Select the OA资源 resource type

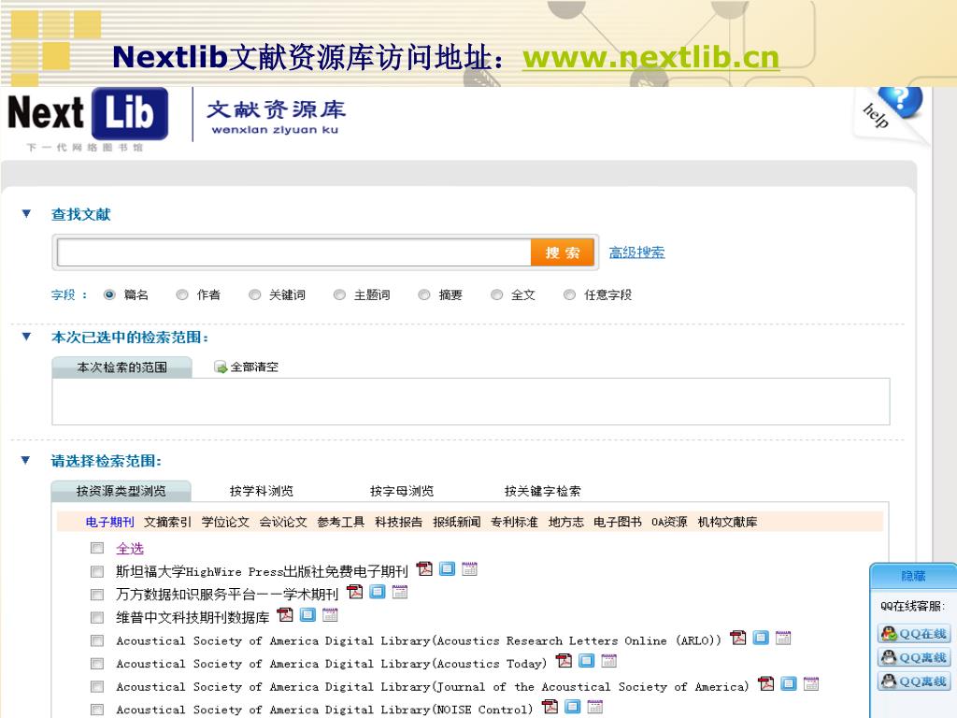(x=669, y=522)
